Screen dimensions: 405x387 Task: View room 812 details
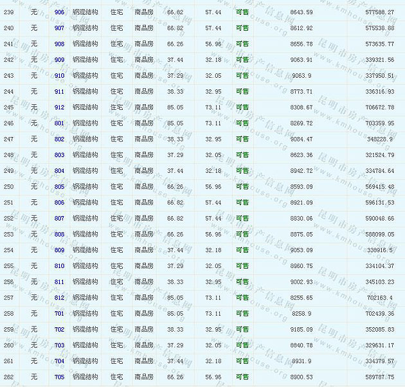59,298
